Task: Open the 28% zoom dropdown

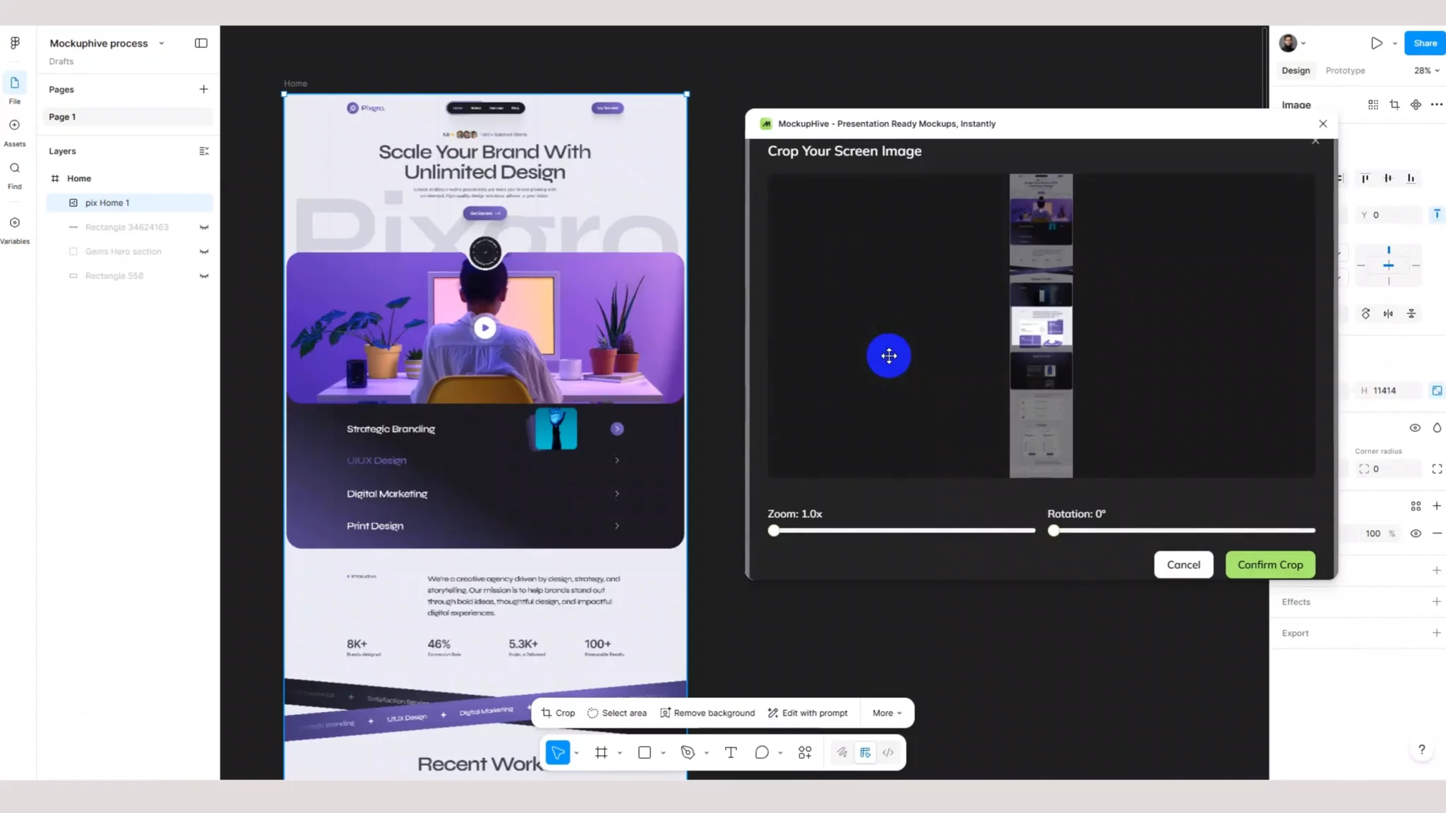Action: tap(1425, 70)
